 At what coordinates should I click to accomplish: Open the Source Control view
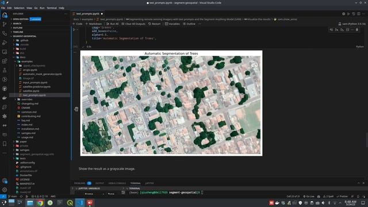[5, 24]
